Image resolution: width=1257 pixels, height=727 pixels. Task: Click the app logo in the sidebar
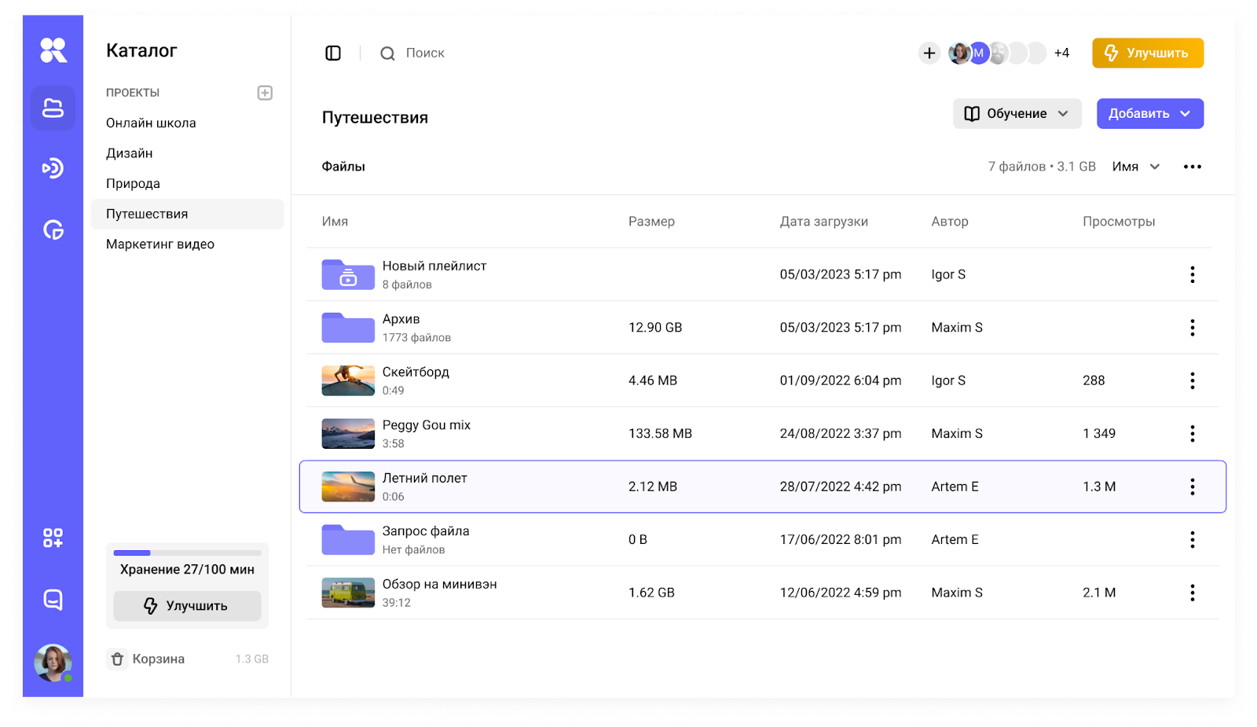click(53, 50)
